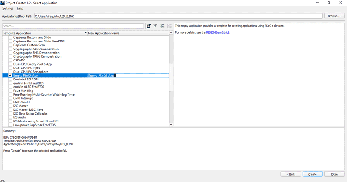This screenshot has width=347, height=182.
Task: Click the Application(s) Root Path field
Action: point(179,16)
